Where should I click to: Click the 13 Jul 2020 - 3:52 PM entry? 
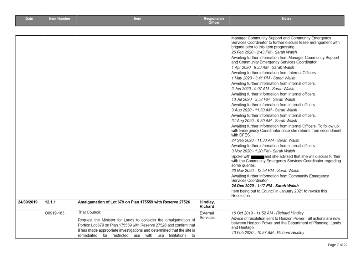(x=263, y=99)
